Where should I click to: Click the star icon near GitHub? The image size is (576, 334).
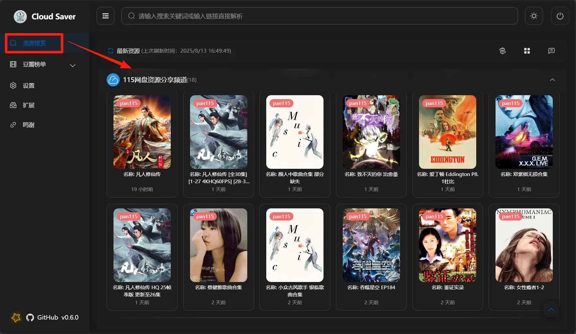(x=16, y=317)
